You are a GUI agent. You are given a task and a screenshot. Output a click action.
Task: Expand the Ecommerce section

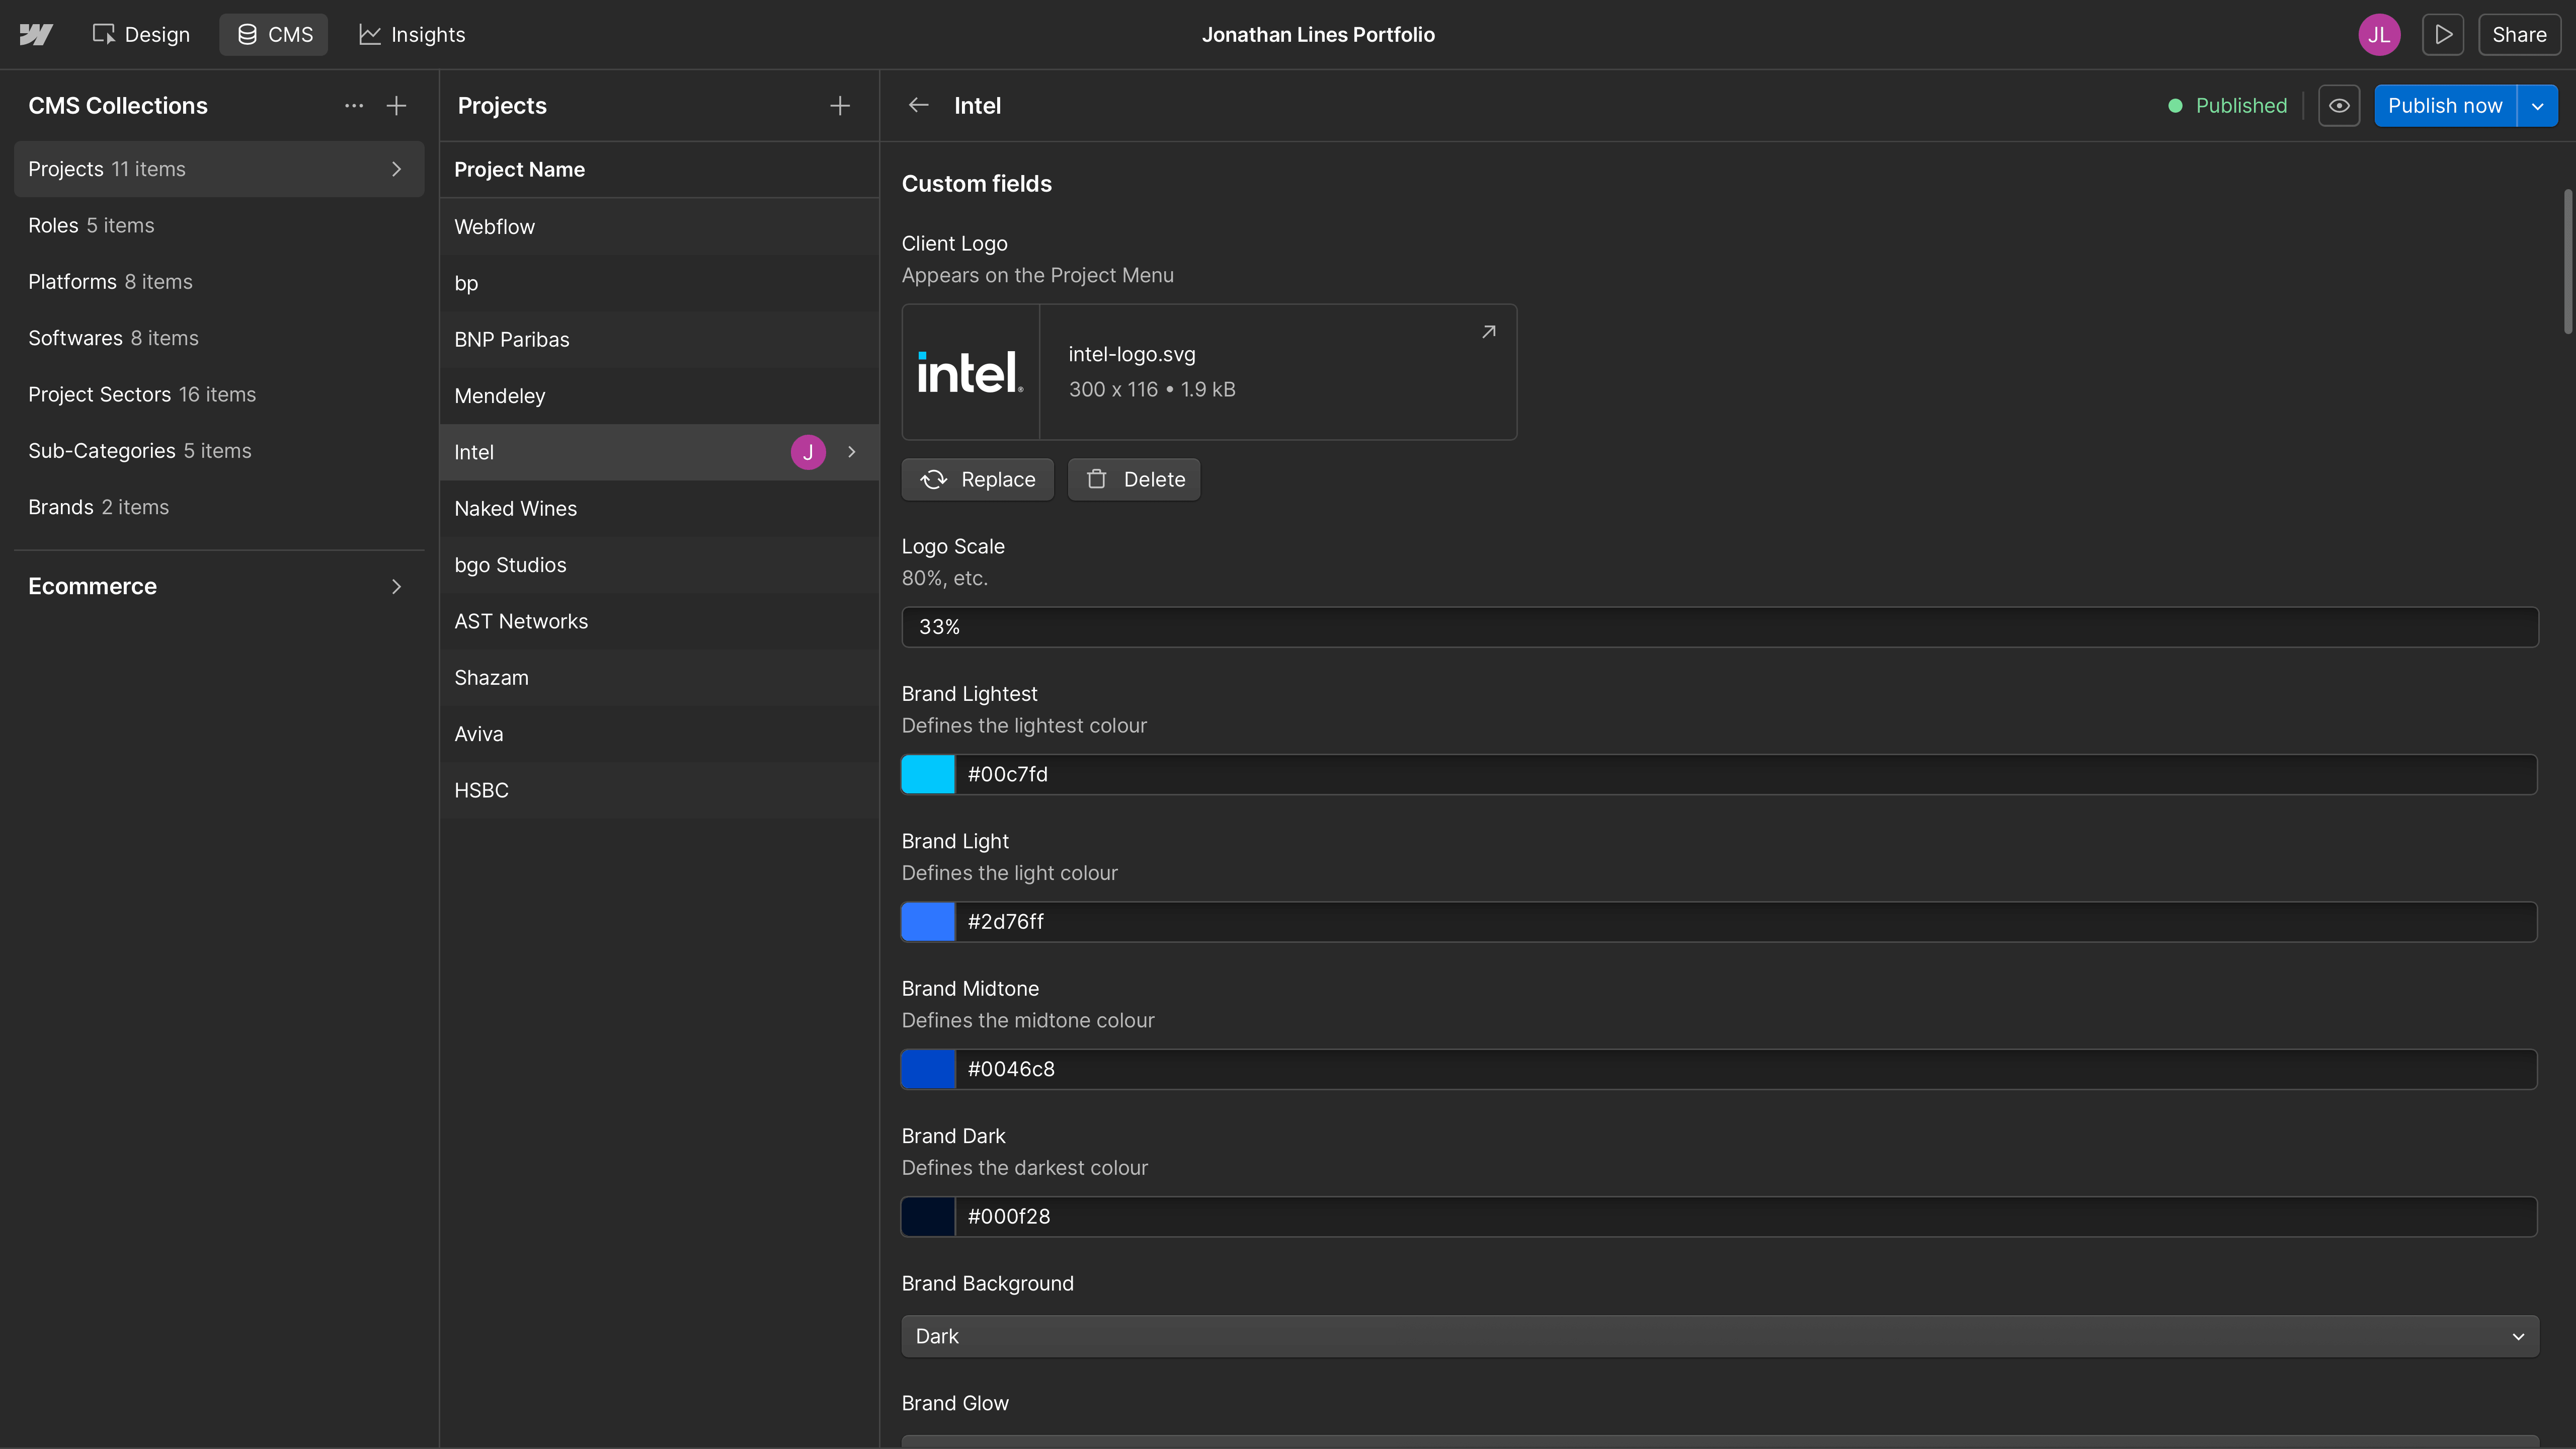(219, 587)
